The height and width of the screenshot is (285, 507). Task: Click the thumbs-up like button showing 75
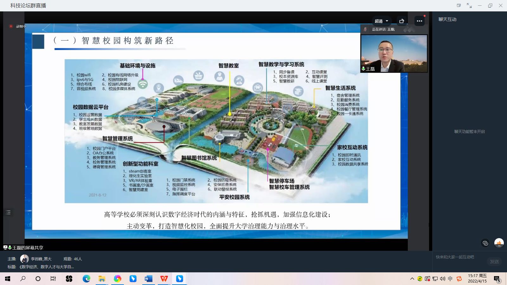pyautogui.click(x=499, y=243)
